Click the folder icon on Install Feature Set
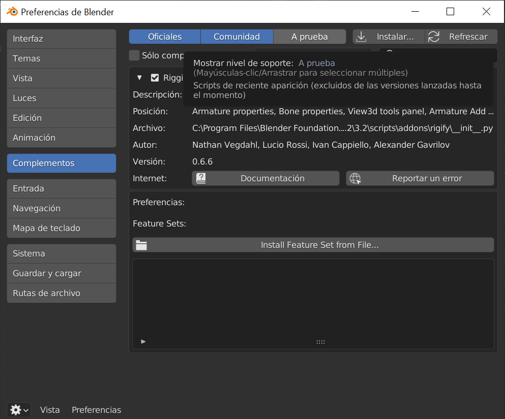Image resolution: width=505 pixels, height=419 pixels. 141,245
